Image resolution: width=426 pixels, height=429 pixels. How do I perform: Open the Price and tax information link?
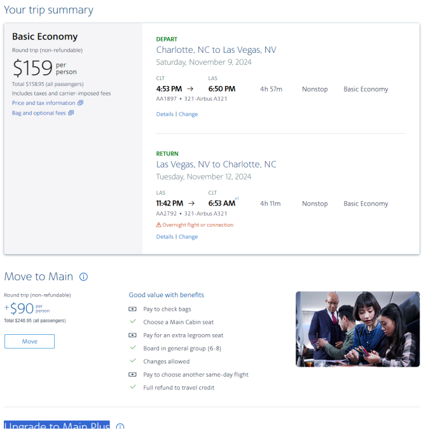click(43, 103)
